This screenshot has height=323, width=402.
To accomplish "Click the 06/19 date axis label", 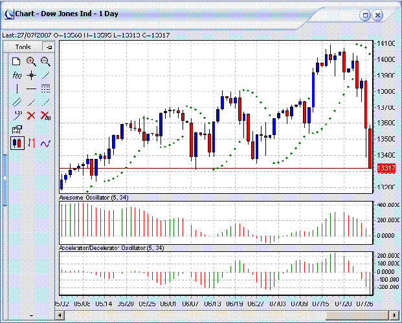I will [234, 304].
